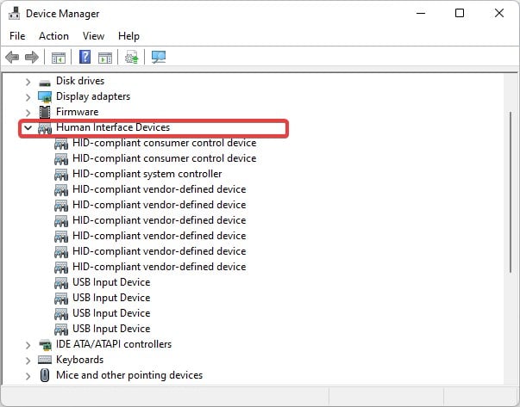
Task: Select HID-compliant system controller
Action: coord(147,174)
